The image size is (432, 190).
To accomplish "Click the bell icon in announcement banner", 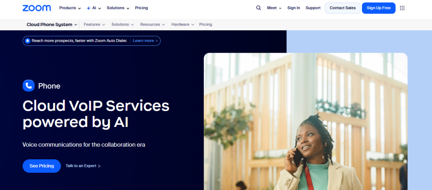I will [x=27, y=41].
